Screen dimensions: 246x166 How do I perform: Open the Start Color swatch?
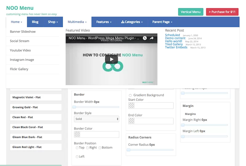[131, 105]
